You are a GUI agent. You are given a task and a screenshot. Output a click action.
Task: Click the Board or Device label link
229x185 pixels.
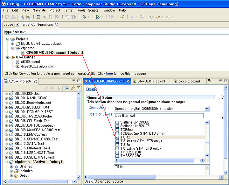click(x=101, y=114)
